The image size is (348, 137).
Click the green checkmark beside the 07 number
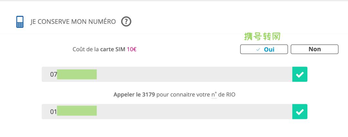300,74
